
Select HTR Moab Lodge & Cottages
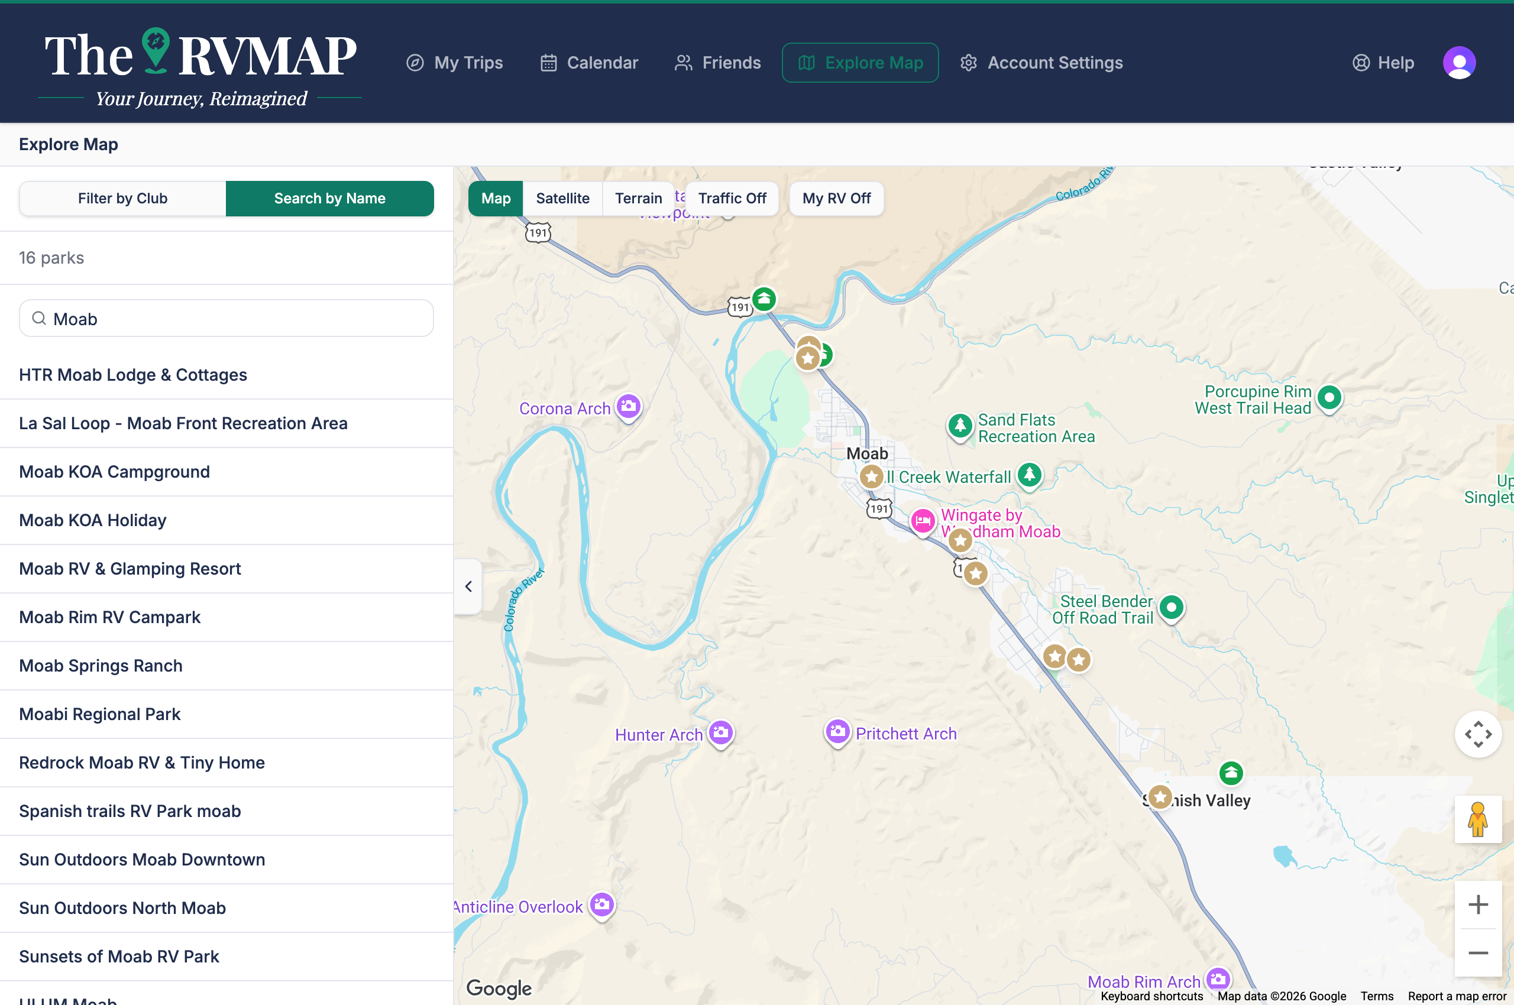click(227, 375)
